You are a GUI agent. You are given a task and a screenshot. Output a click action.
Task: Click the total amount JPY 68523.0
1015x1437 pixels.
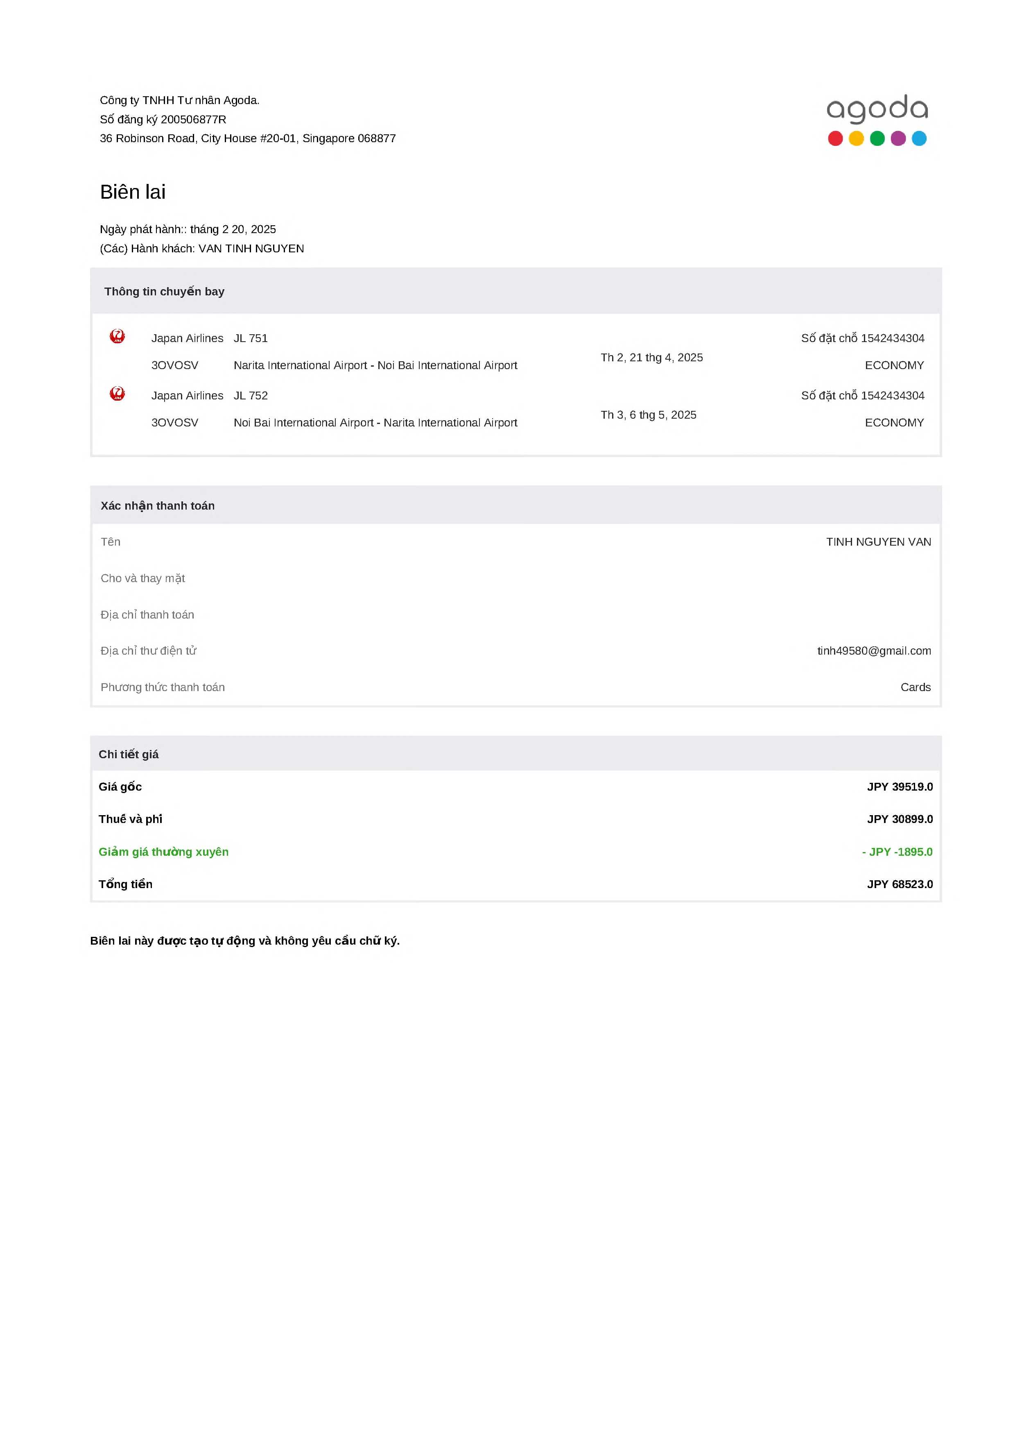point(899,884)
